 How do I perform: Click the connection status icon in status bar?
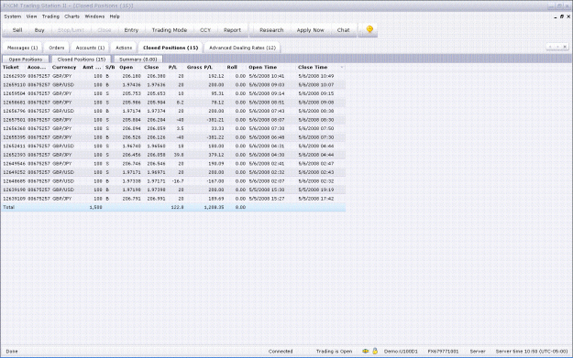[x=365, y=351]
